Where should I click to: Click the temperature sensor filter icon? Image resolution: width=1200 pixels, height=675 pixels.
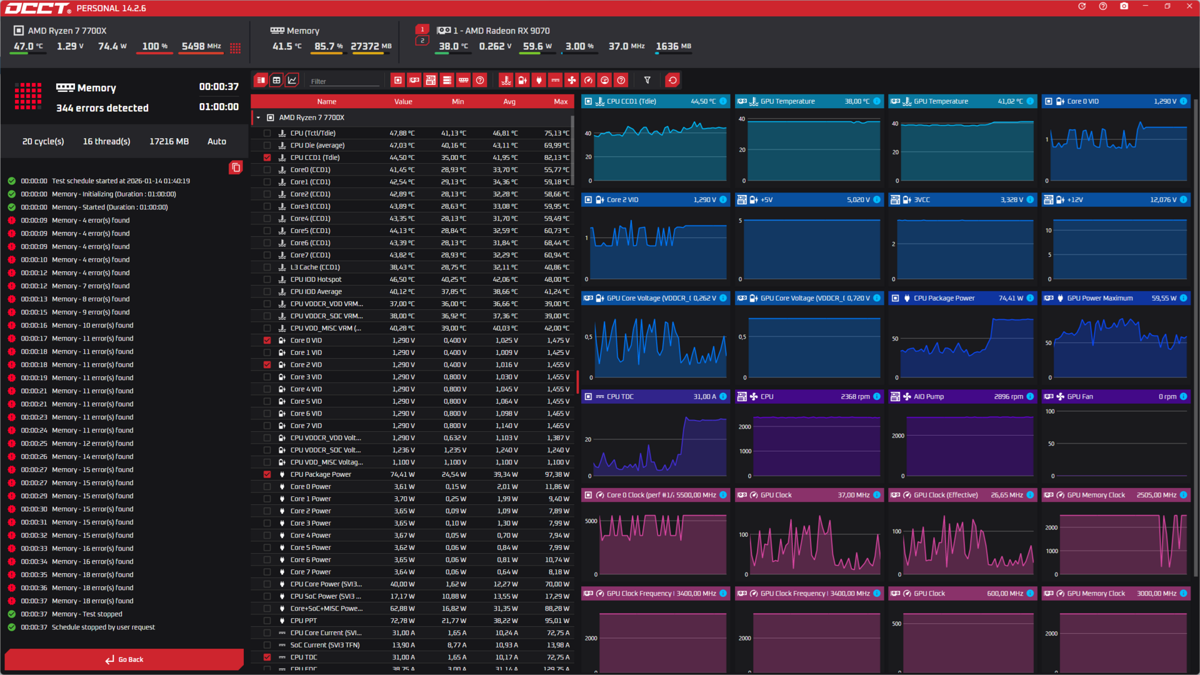click(x=506, y=81)
